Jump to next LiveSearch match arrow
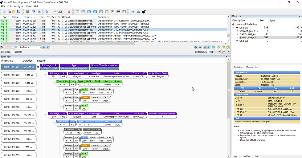This screenshot has width=302, height=158. [48, 47]
